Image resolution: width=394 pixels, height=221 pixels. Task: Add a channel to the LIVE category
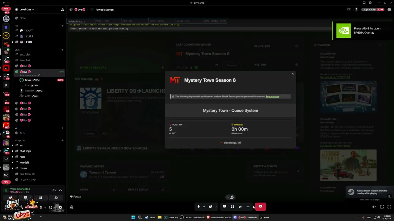62,50
